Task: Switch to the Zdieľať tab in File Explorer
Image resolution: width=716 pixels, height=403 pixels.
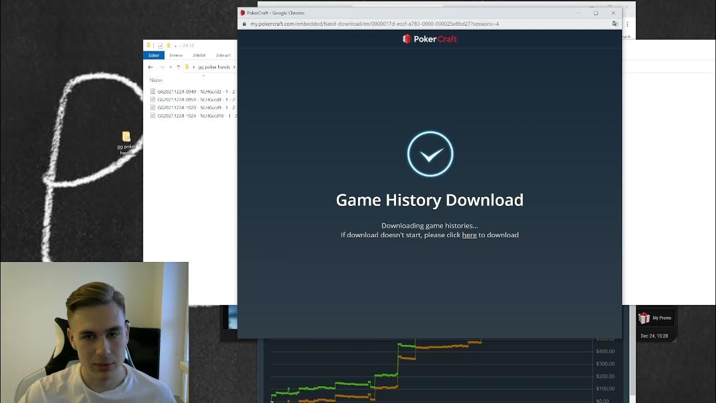Action: point(199,55)
